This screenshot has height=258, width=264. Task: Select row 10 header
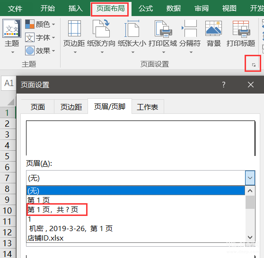point(8,210)
